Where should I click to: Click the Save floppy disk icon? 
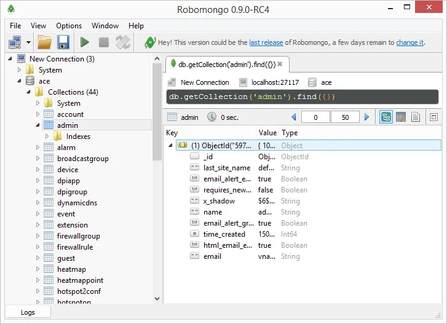point(63,42)
